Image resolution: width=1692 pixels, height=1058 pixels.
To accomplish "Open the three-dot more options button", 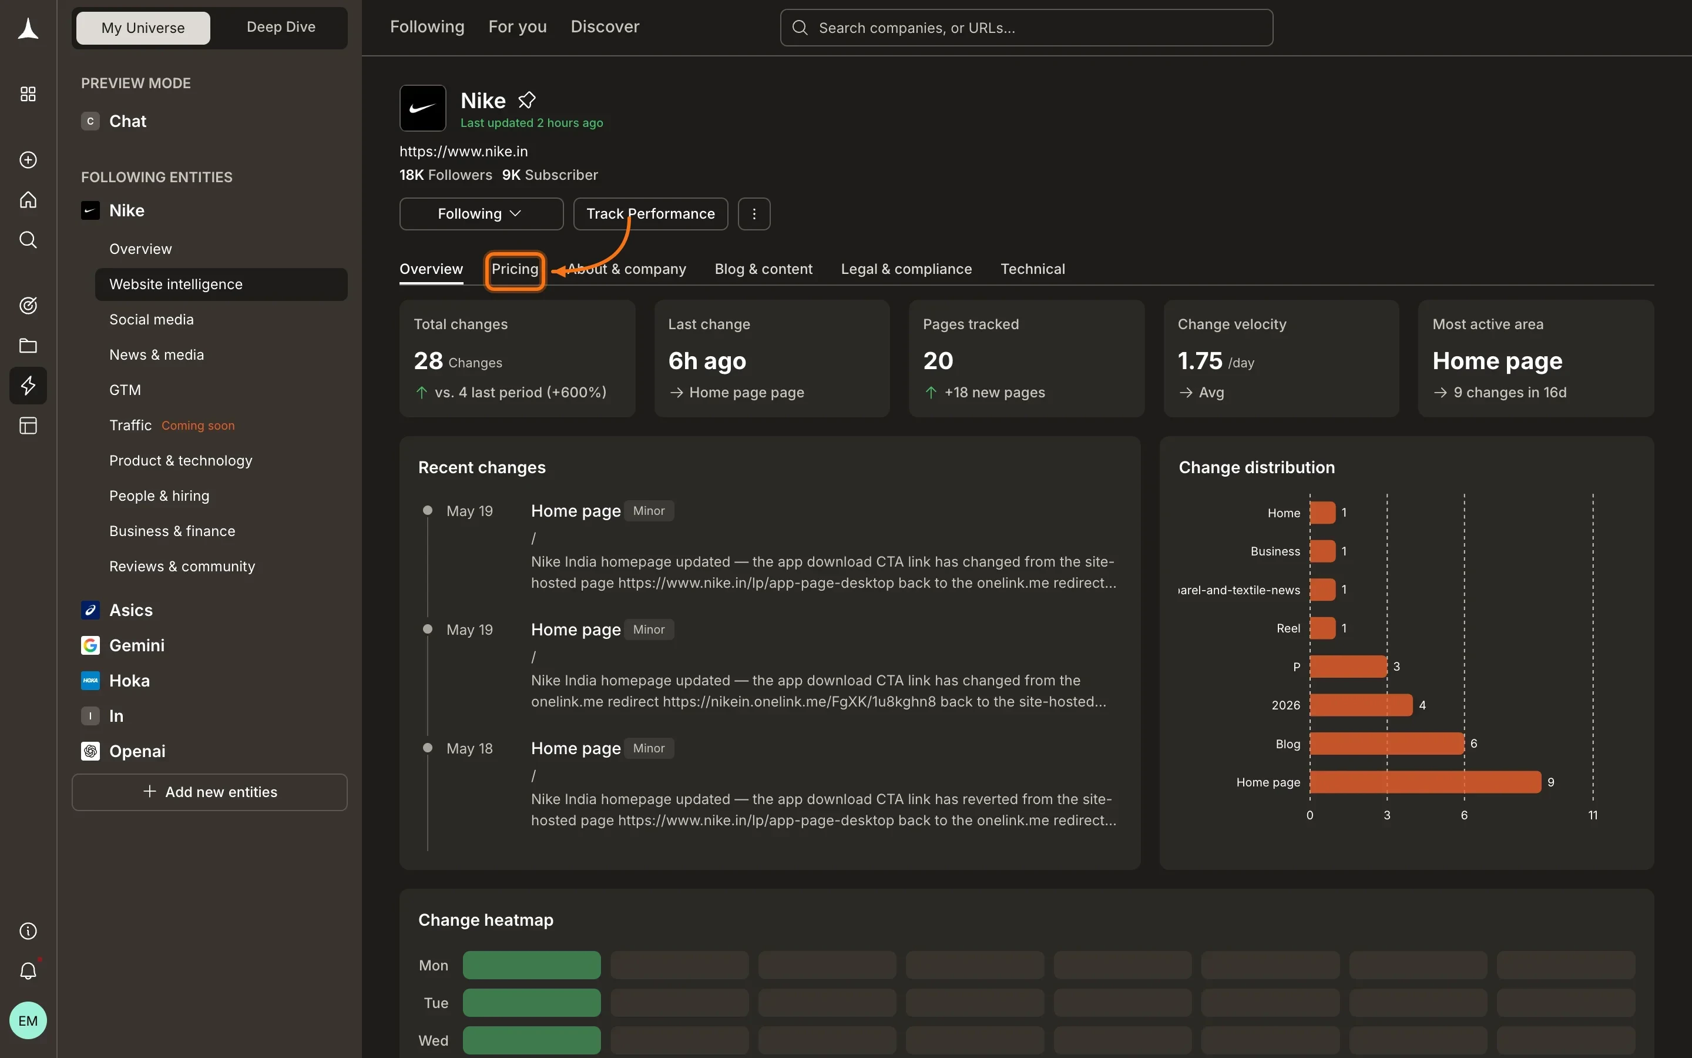I will click(x=754, y=214).
